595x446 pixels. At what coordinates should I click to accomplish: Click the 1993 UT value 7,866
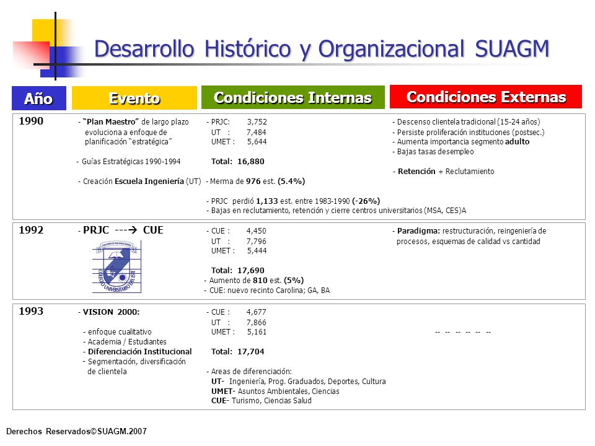[x=256, y=322]
